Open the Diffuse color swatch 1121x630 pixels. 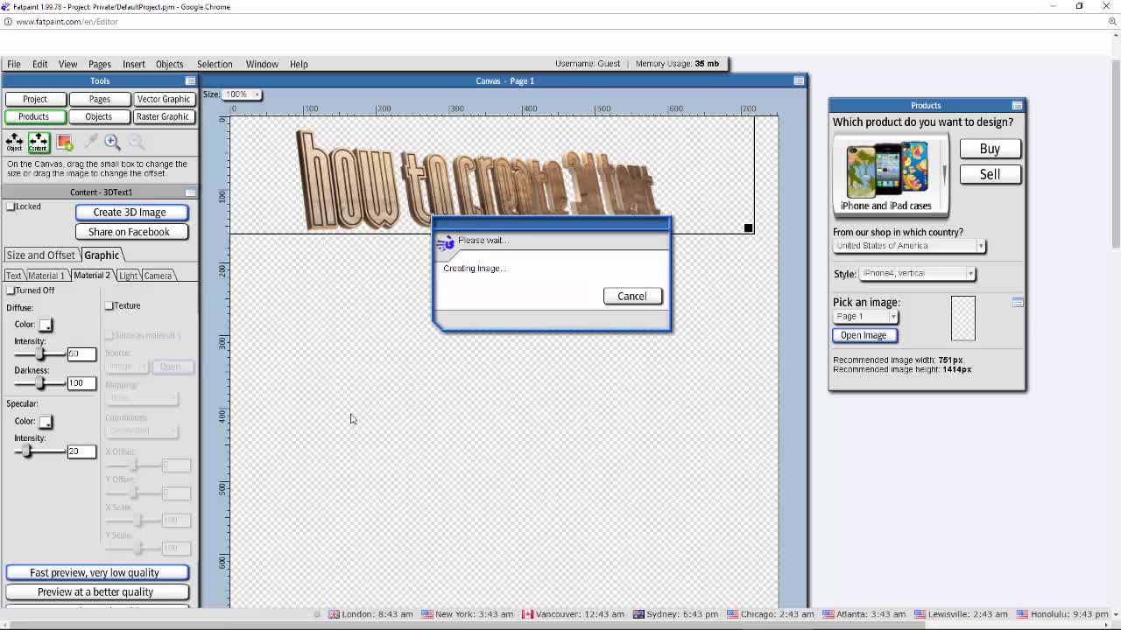click(46, 325)
